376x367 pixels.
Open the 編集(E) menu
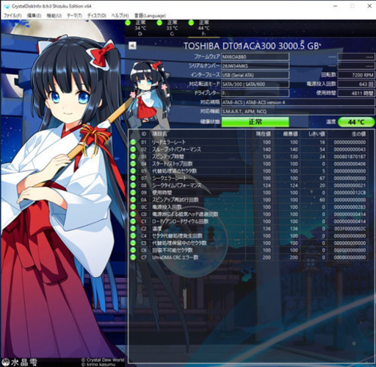click(34, 15)
